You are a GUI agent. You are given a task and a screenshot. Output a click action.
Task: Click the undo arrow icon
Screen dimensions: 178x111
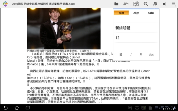point(126,4)
